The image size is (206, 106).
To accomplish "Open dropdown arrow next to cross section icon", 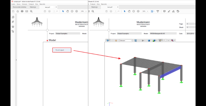I will click(174, 41).
